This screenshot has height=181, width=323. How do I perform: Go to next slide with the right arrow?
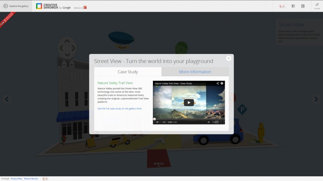point(316,99)
